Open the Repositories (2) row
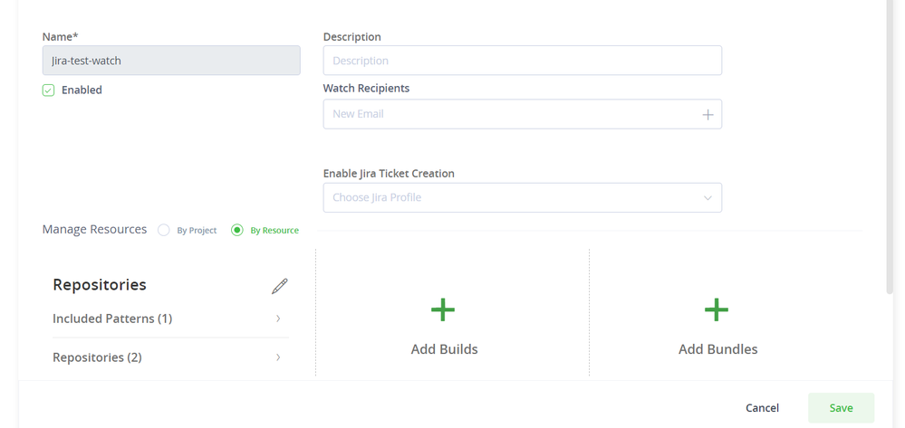The width and height of the screenshot is (905, 428). 98,357
